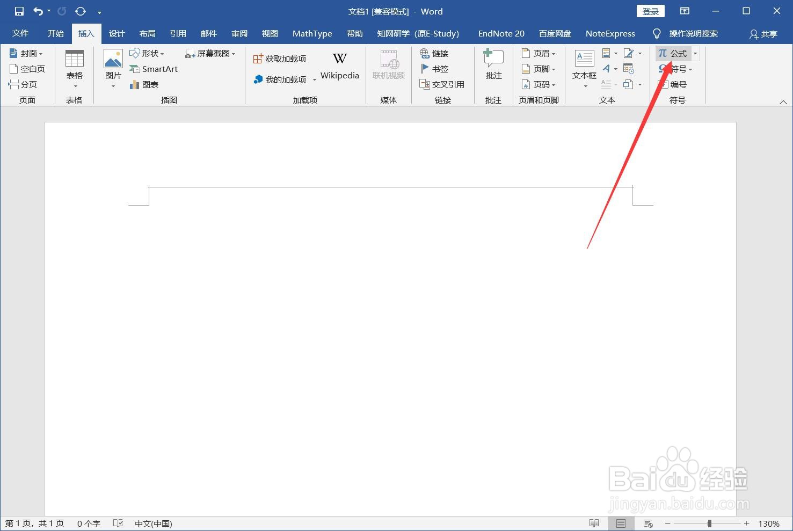Click the Share (共享) button
This screenshot has height=531, width=793.
click(763, 34)
